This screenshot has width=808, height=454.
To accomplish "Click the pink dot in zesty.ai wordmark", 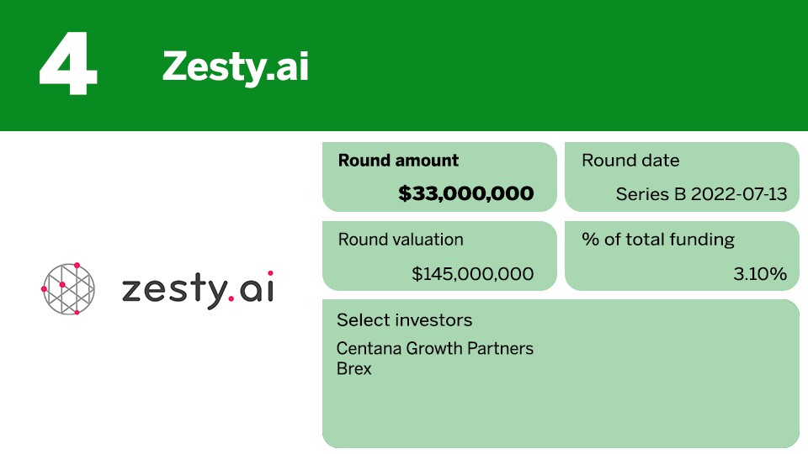I will (230, 300).
